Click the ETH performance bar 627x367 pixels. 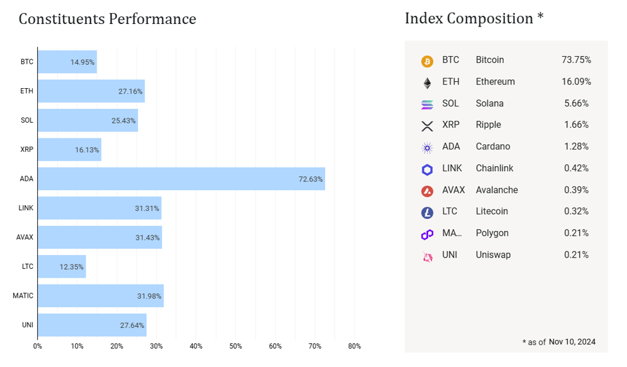pos(91,91)
